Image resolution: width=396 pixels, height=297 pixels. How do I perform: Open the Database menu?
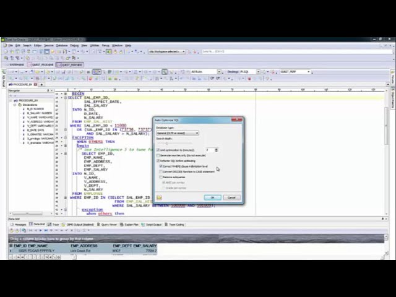62,45
